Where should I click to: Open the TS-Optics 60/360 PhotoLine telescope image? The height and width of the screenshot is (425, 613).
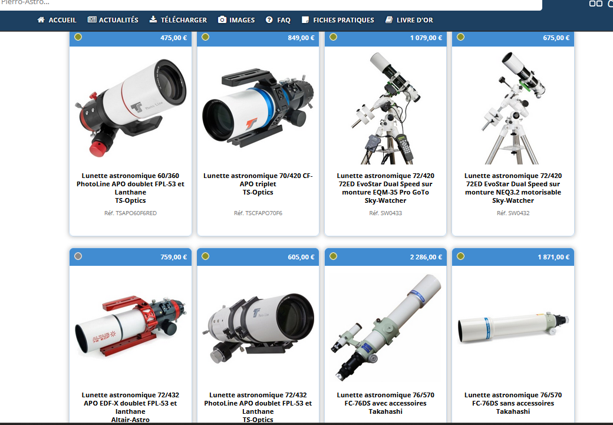[x=131, y=108]
